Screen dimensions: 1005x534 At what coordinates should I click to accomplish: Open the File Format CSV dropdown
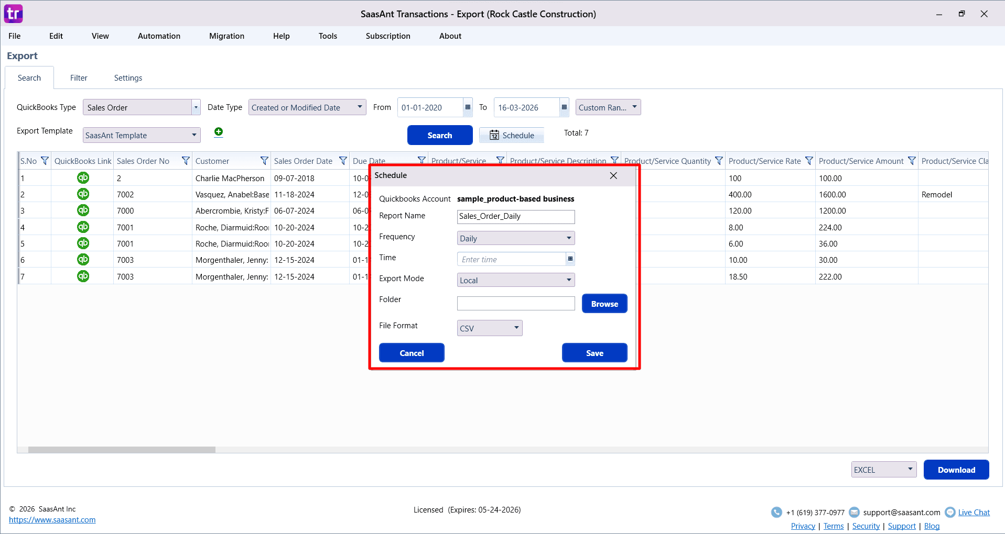490,328
